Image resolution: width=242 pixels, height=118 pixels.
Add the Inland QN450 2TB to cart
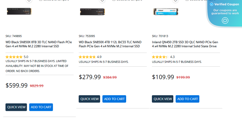tap(187, 99)
